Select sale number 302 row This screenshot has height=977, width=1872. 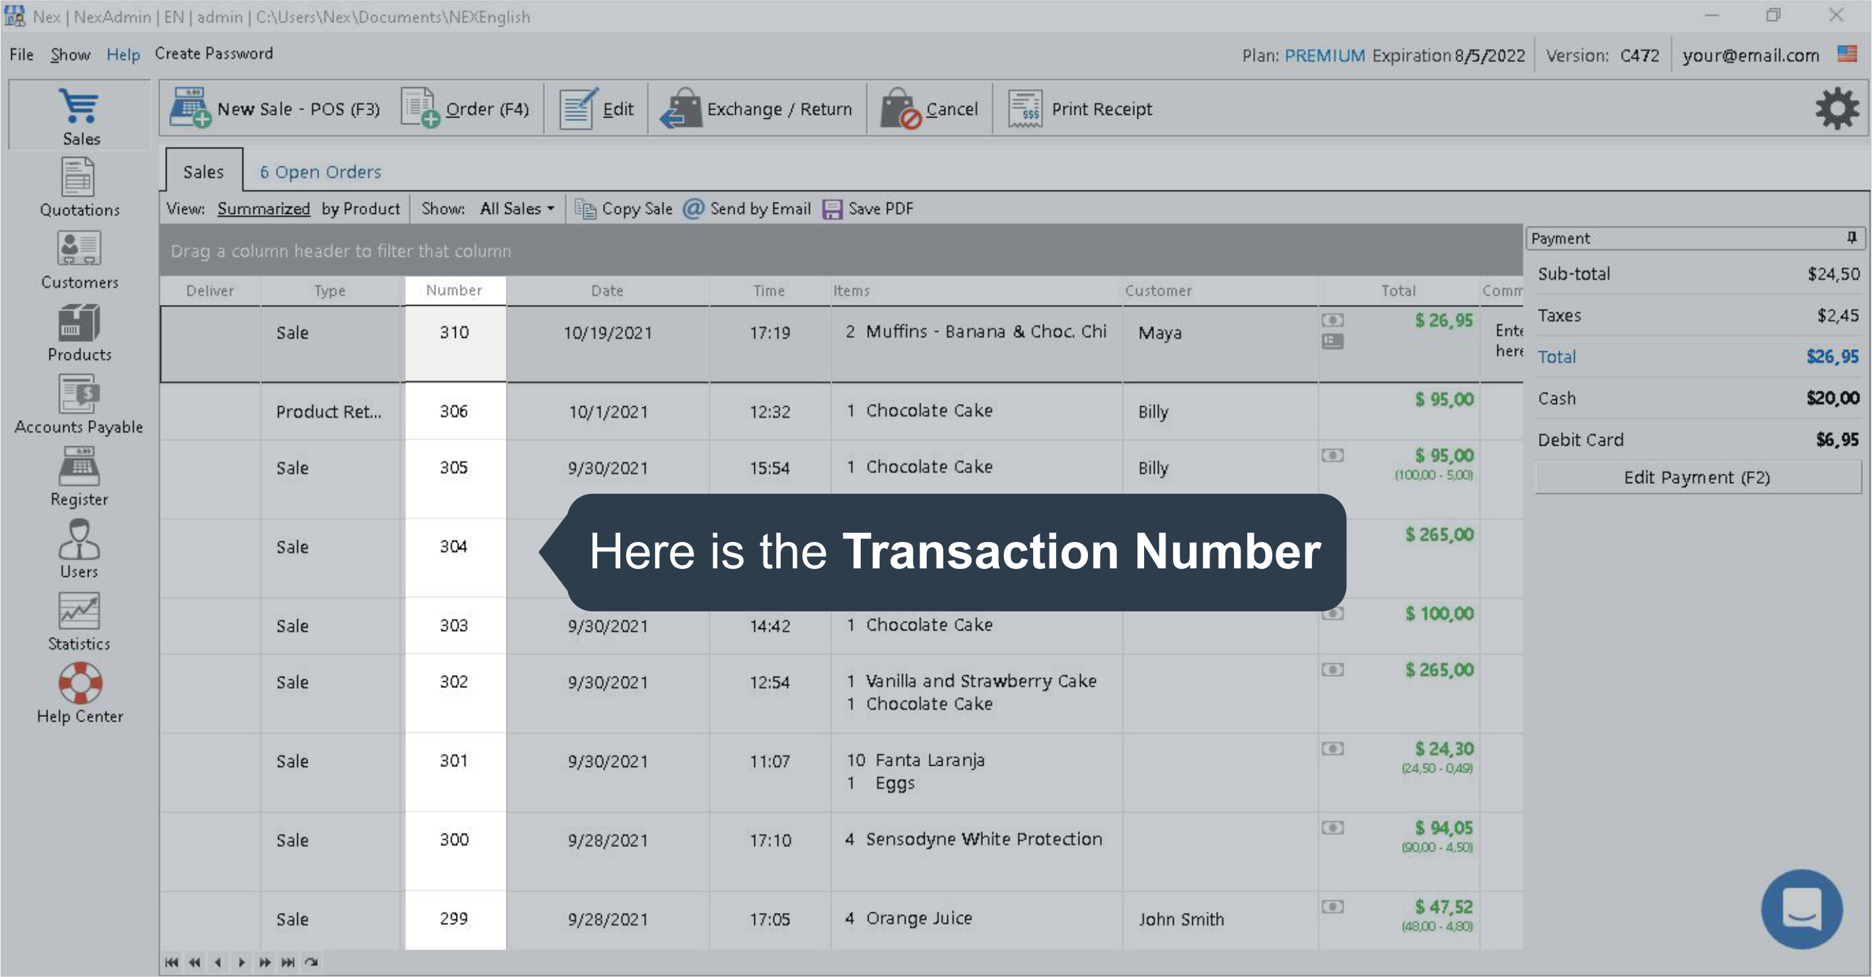[452, 682]
